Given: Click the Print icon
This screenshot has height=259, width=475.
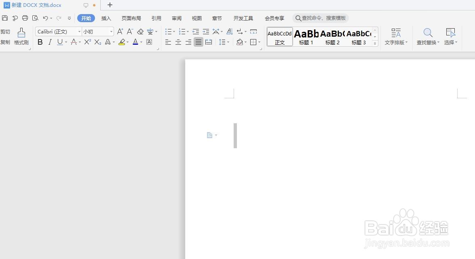Looking at the screenshot, I should (25, 18).
